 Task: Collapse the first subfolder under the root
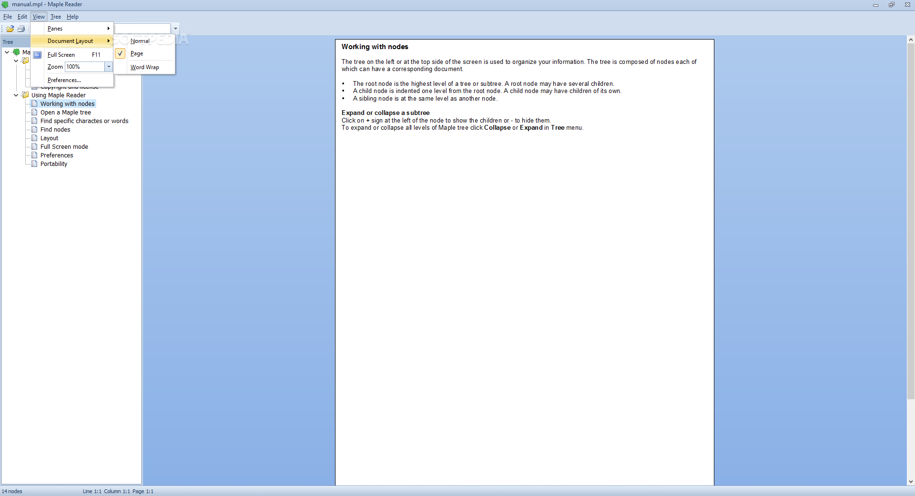click(x=16, y=61)
